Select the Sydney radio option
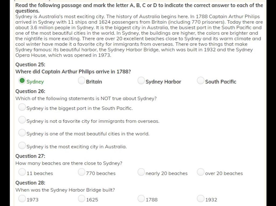 (x=22, y=81)
